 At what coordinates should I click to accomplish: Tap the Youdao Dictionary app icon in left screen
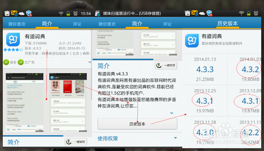13,40
